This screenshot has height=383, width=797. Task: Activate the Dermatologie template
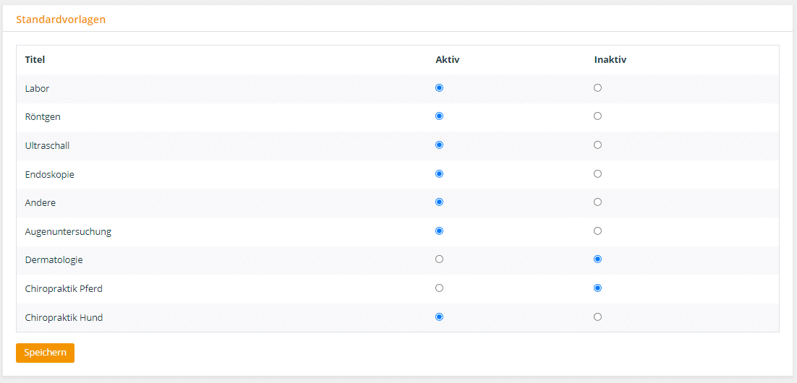pos(440,259)
